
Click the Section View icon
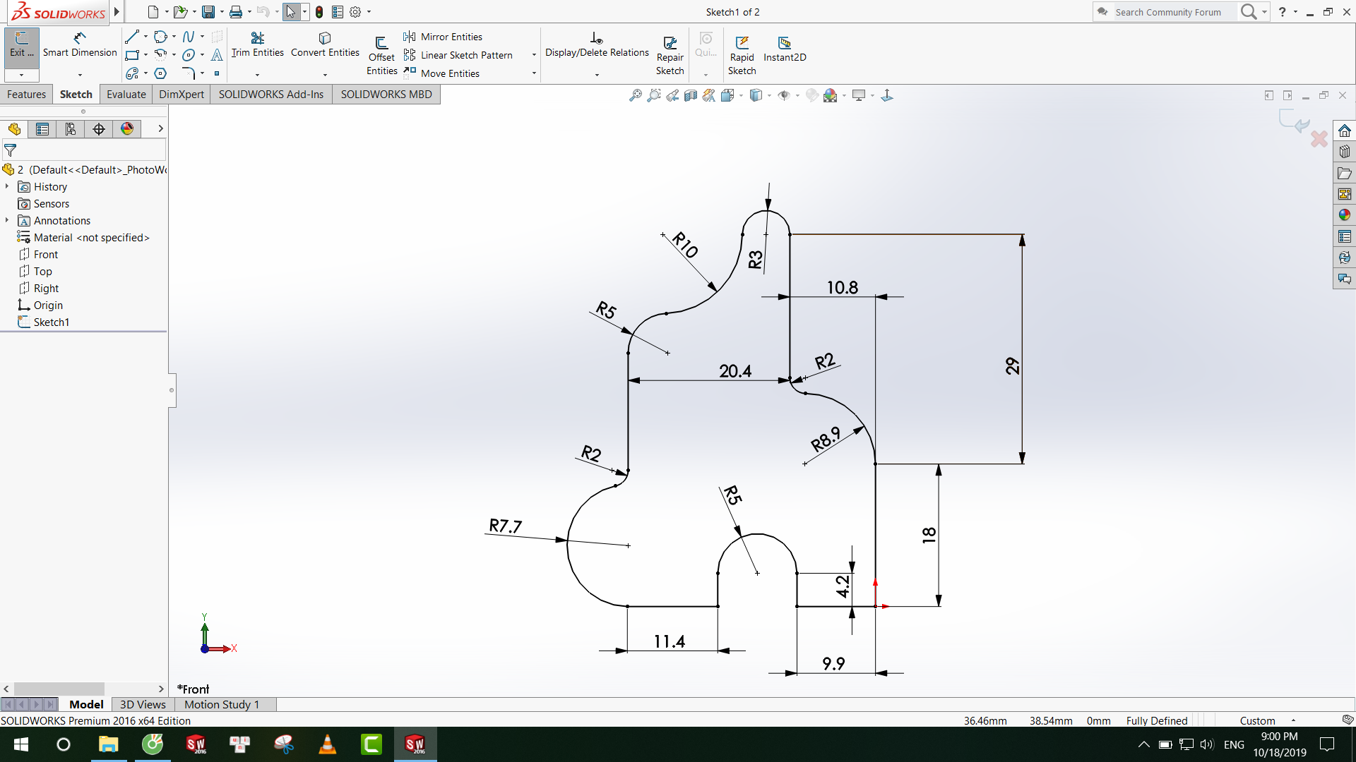691,95
